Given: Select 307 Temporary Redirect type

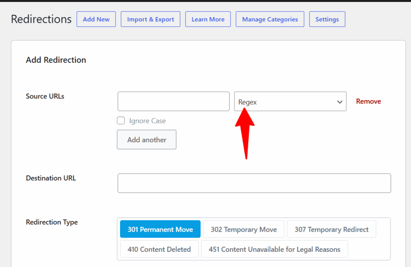Looking at the screenshot, I should (331, 229).
